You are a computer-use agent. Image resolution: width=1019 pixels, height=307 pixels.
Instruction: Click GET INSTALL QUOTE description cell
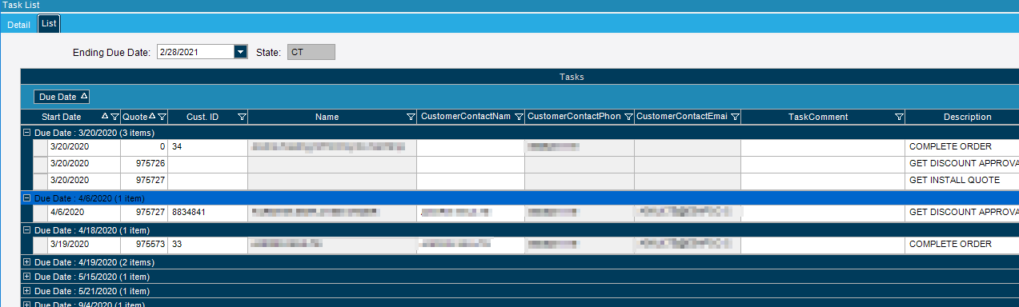pos(962,181)
